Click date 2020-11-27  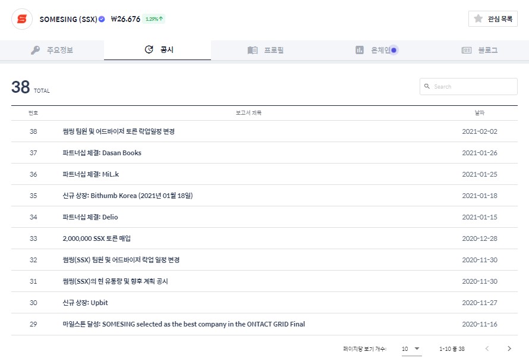[x=480, y=303]
